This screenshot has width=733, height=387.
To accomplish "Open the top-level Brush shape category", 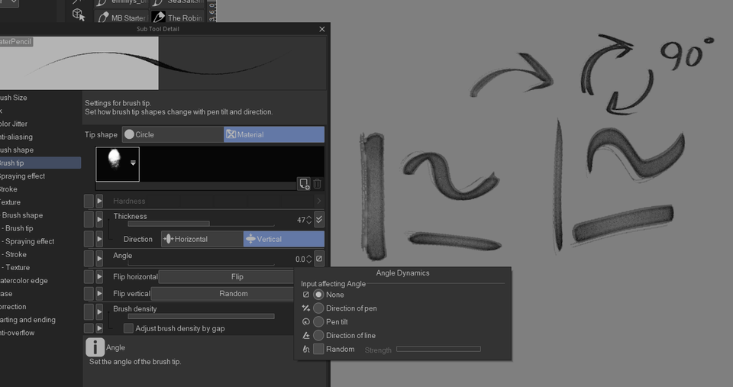I will coord(40,150).
